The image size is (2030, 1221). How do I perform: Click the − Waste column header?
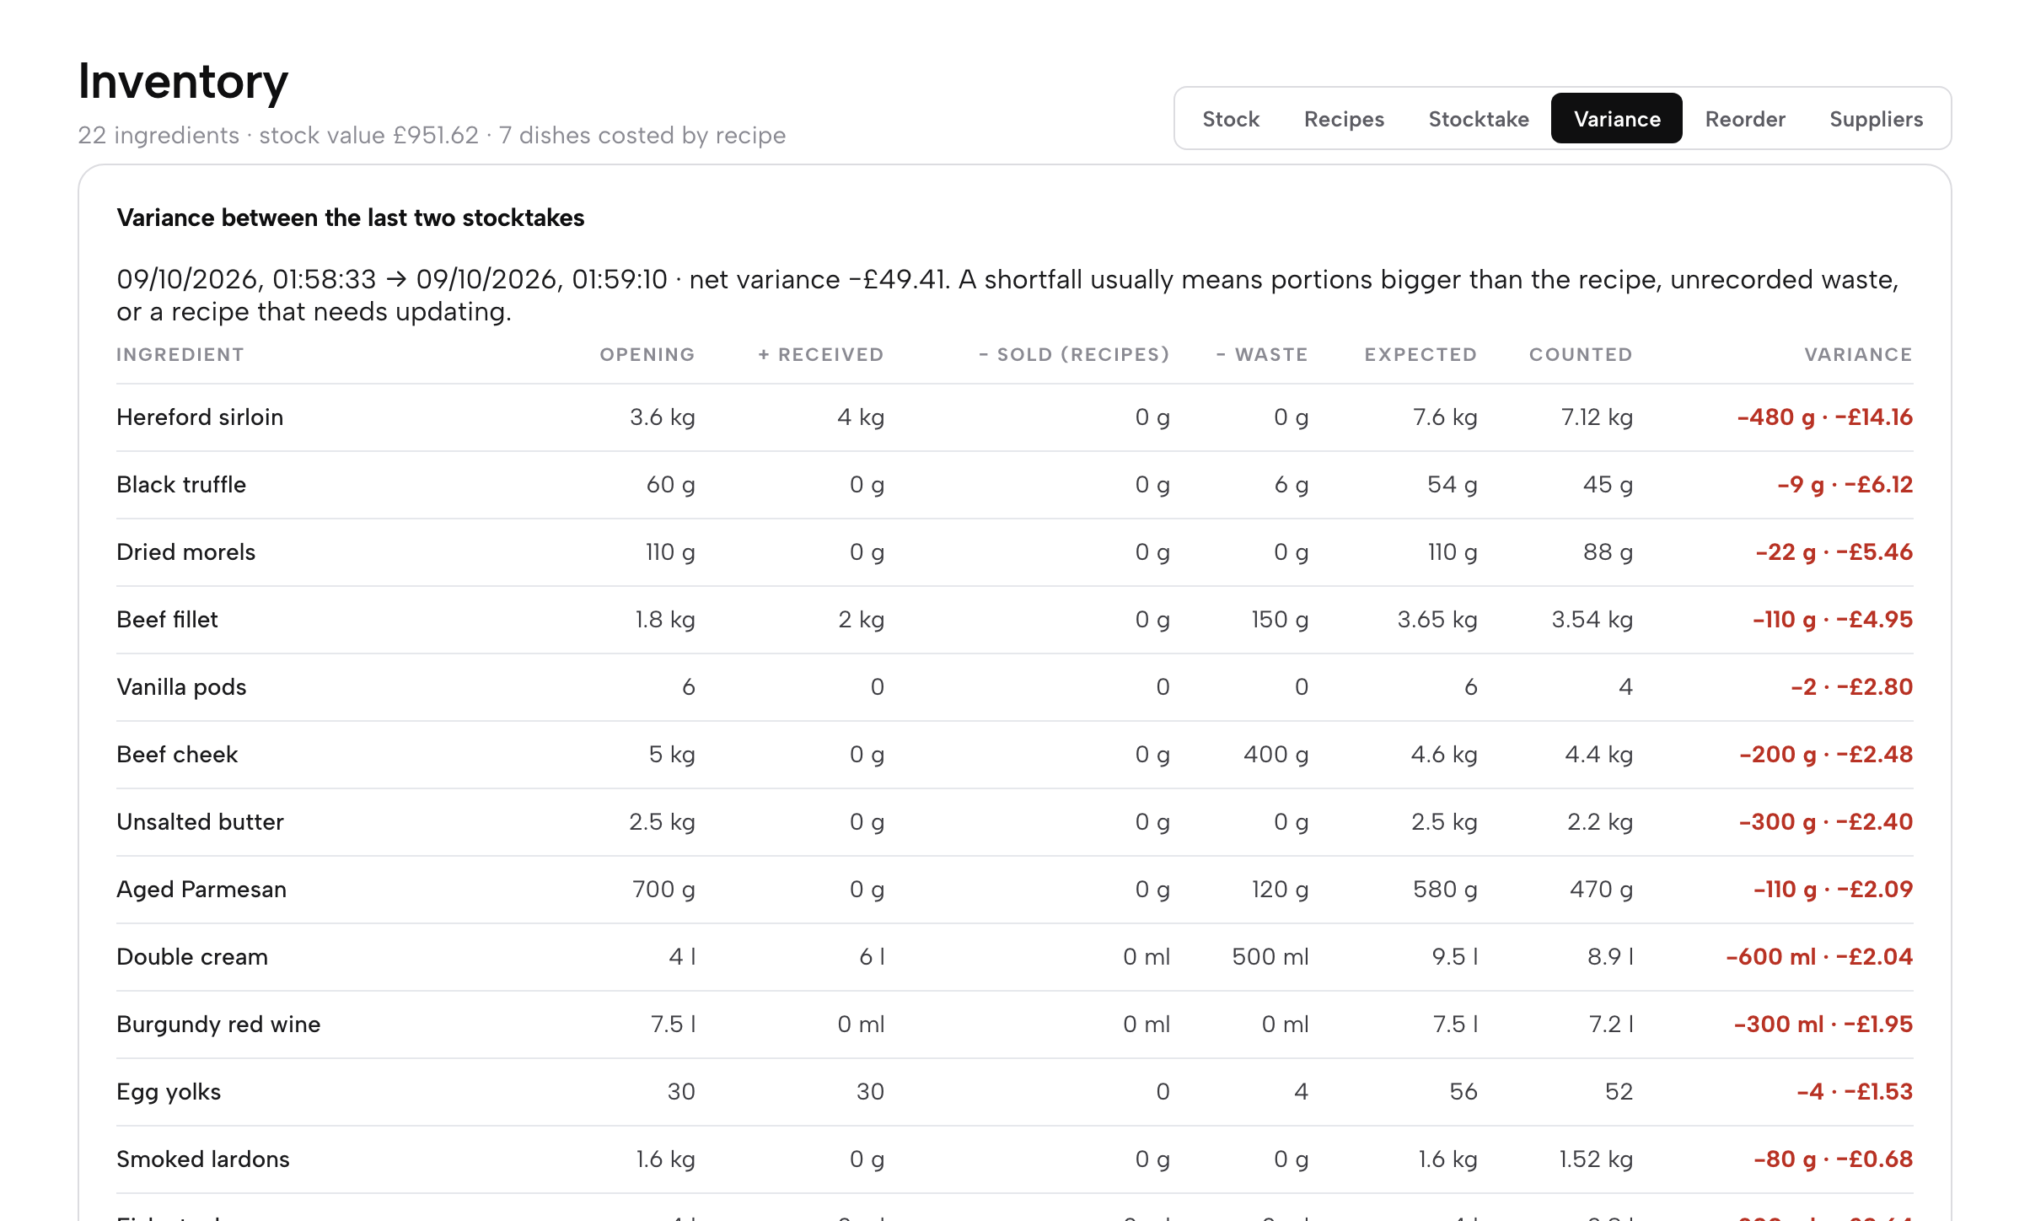click(x=1262, y=354)
